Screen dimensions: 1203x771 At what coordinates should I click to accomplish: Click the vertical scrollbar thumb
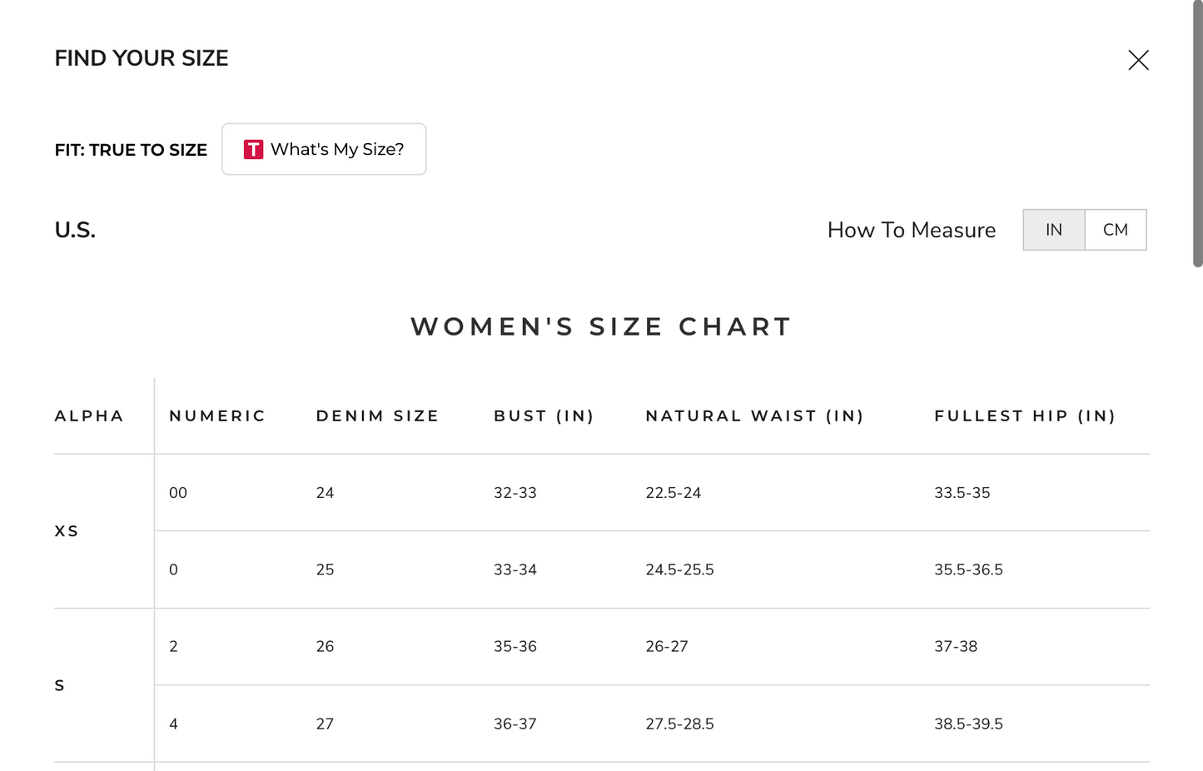point(1197,133)
